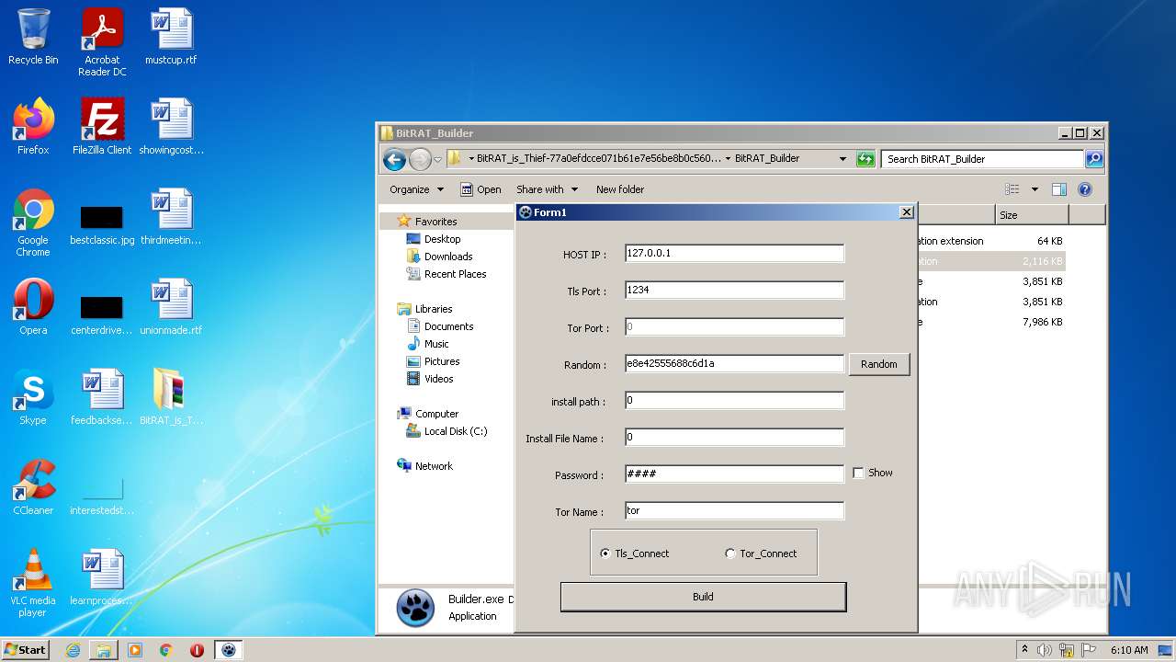This screenshot has height=662, width=1176.
Task: Launch CCleaner desktop shortcut
Action: [x=33, y=487]
